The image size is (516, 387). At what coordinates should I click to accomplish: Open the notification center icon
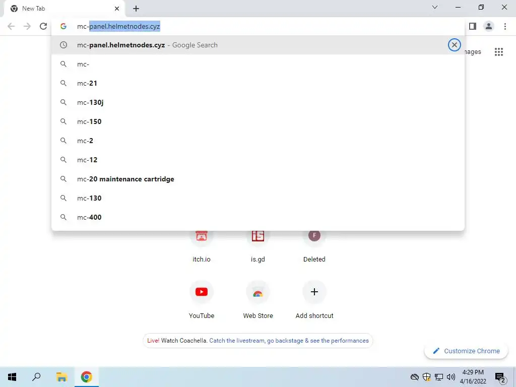click(500, 377)
